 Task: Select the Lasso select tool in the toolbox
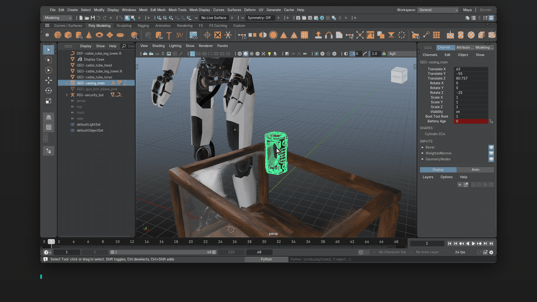(x=49, y=60)
